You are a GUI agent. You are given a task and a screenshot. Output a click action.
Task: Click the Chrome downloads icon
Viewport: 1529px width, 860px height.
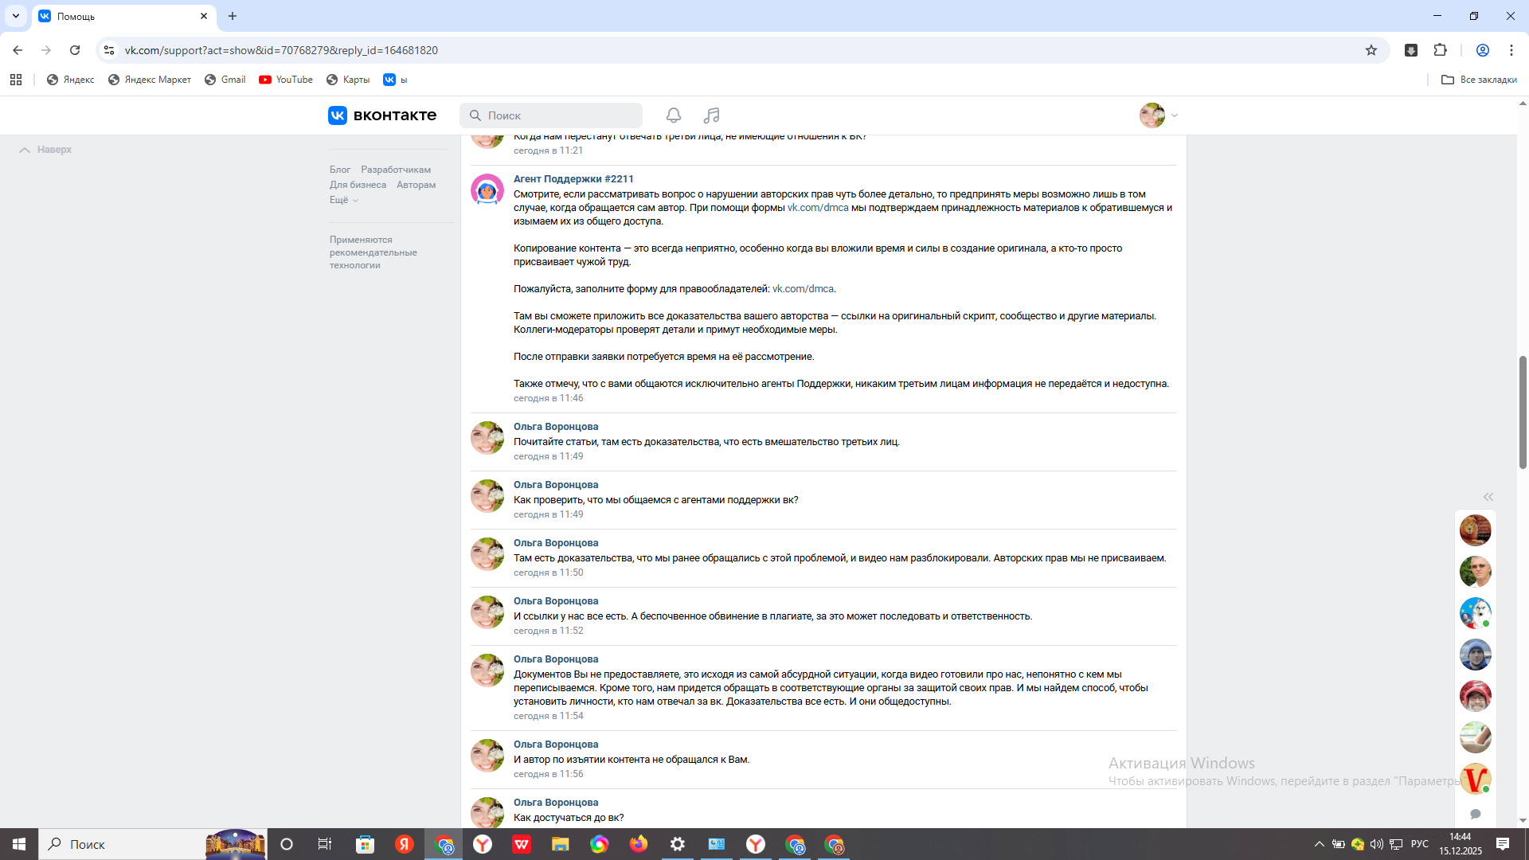(x=1410, y=50)
